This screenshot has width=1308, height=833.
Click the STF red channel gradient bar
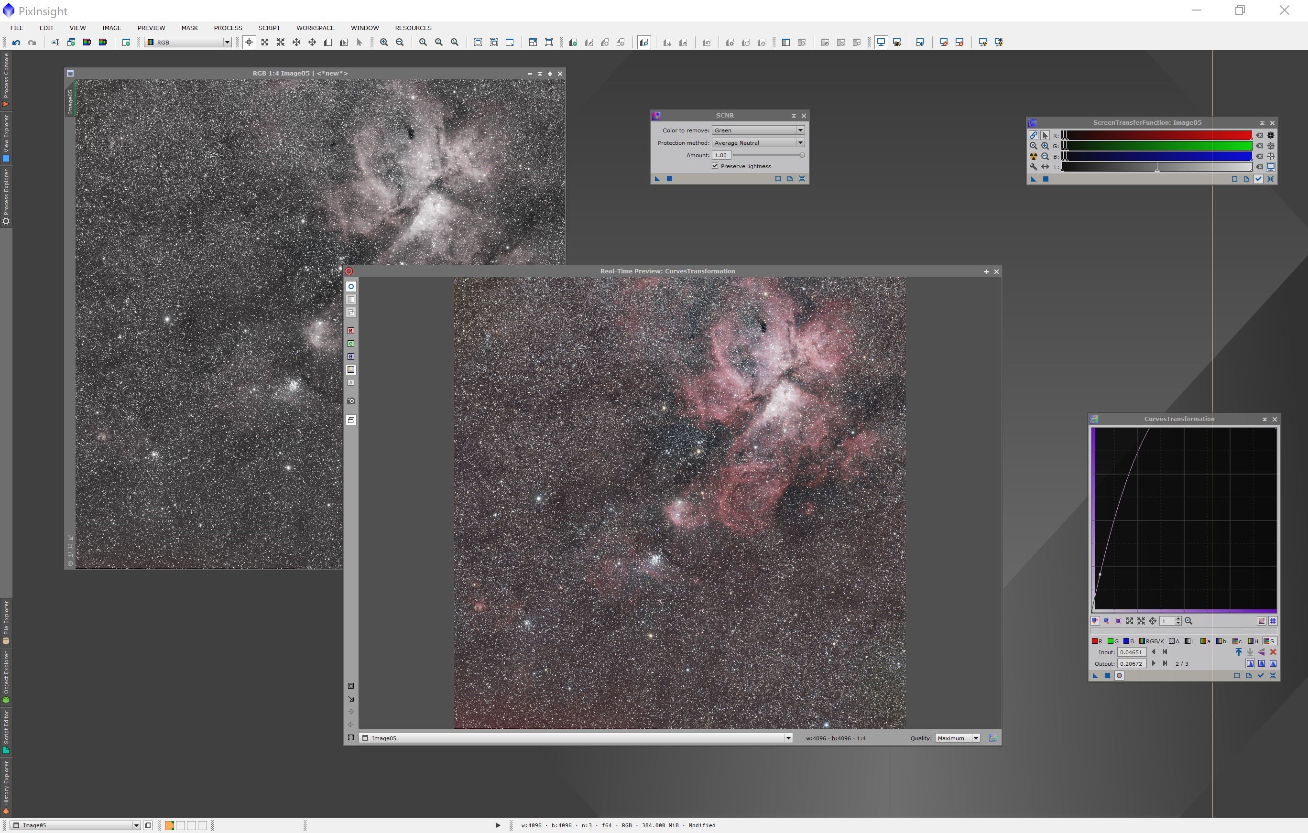(x=1157, y=135)
